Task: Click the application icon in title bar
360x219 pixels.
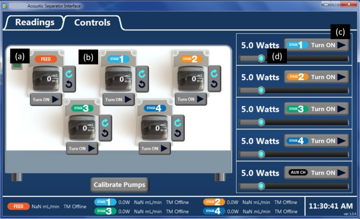Action: [5, 6]
